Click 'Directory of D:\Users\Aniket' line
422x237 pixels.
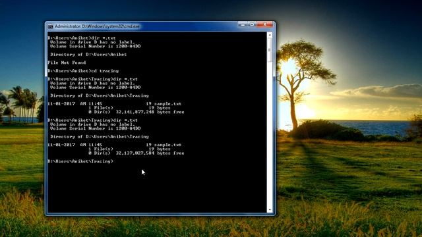pyautogui.click(x=88, y=54)
